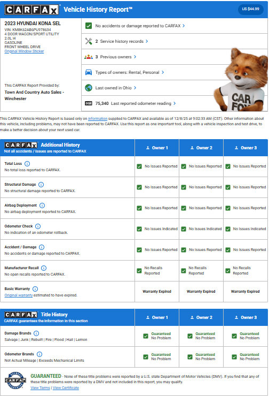Viewport: 269px width, 396px height.
Task: Click Owner 1 Total Loss checkmark
Action: tap(139, 166)
